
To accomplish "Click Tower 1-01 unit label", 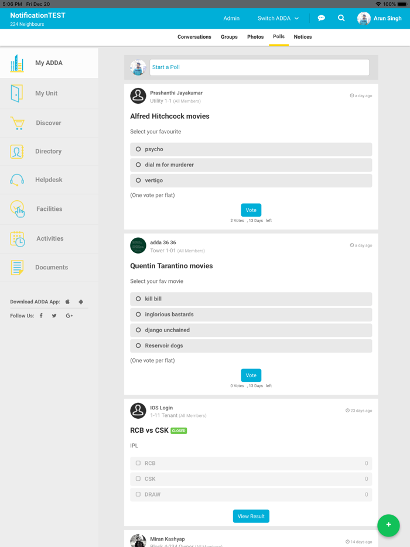I will click(163, 251).
